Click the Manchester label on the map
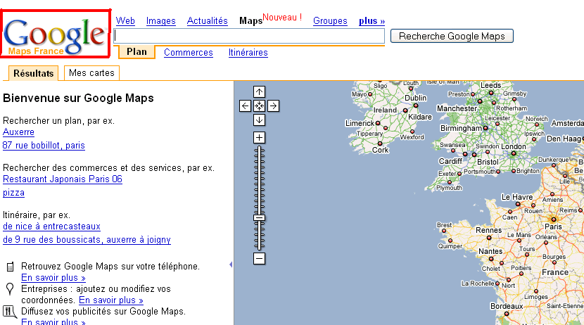Screen dimensions: 584x325 [457, 109]
